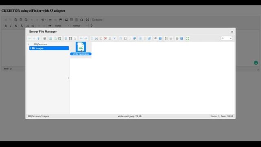The image size is (261, 147).
Task: Select the BIQDev.com root volume
Action: [x=40, y=45]
